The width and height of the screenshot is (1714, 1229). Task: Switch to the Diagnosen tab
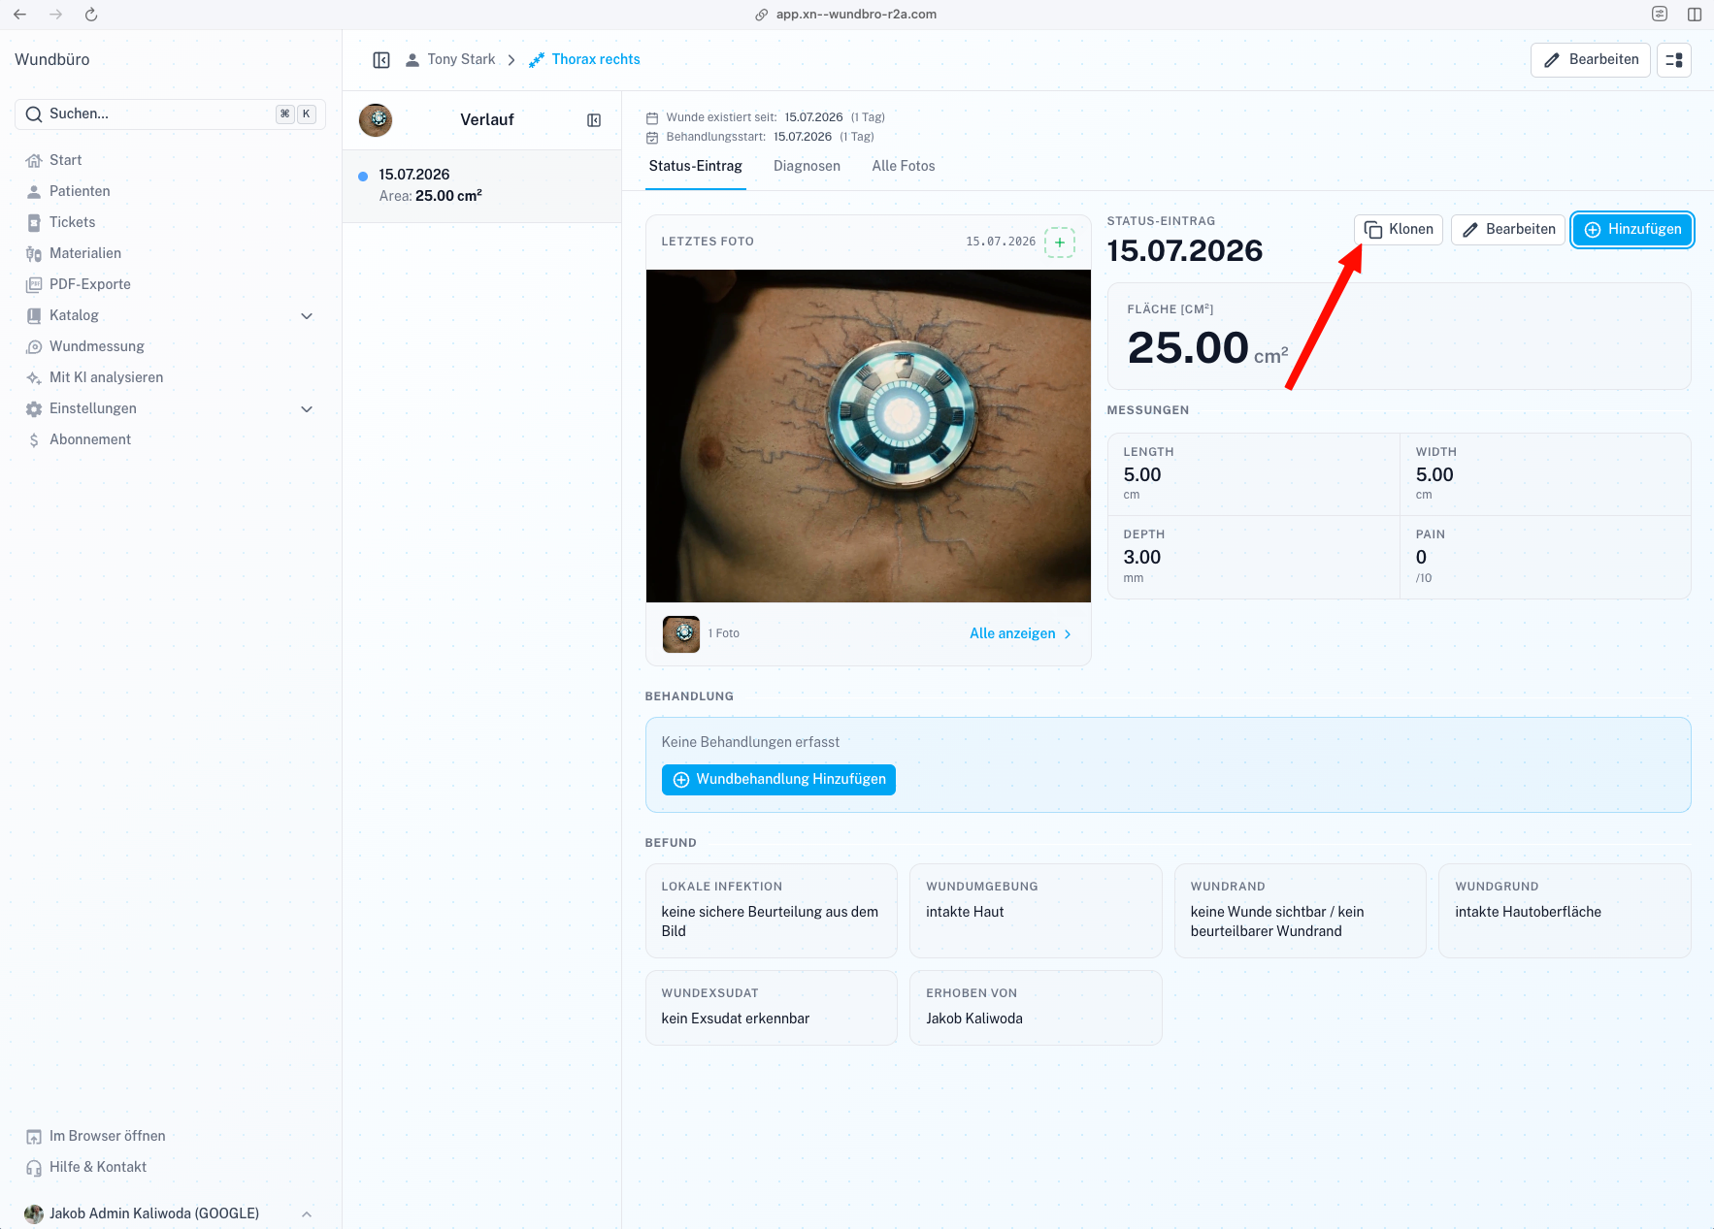coord(807,166)
